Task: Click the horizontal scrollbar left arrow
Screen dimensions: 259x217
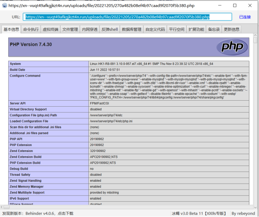Action: point(1,207)
